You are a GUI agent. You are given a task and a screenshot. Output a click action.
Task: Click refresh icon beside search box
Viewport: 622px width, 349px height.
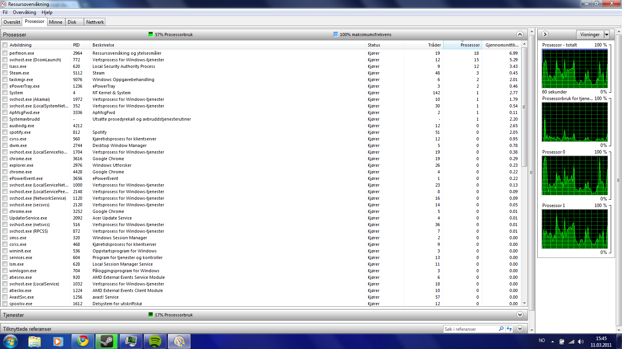coord(509,329)
